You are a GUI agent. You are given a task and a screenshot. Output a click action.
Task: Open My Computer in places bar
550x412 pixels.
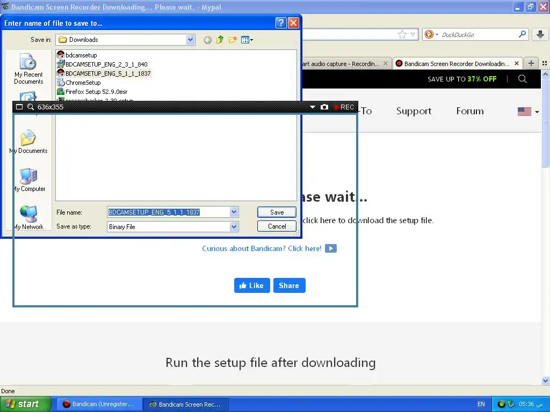[29, 180]
